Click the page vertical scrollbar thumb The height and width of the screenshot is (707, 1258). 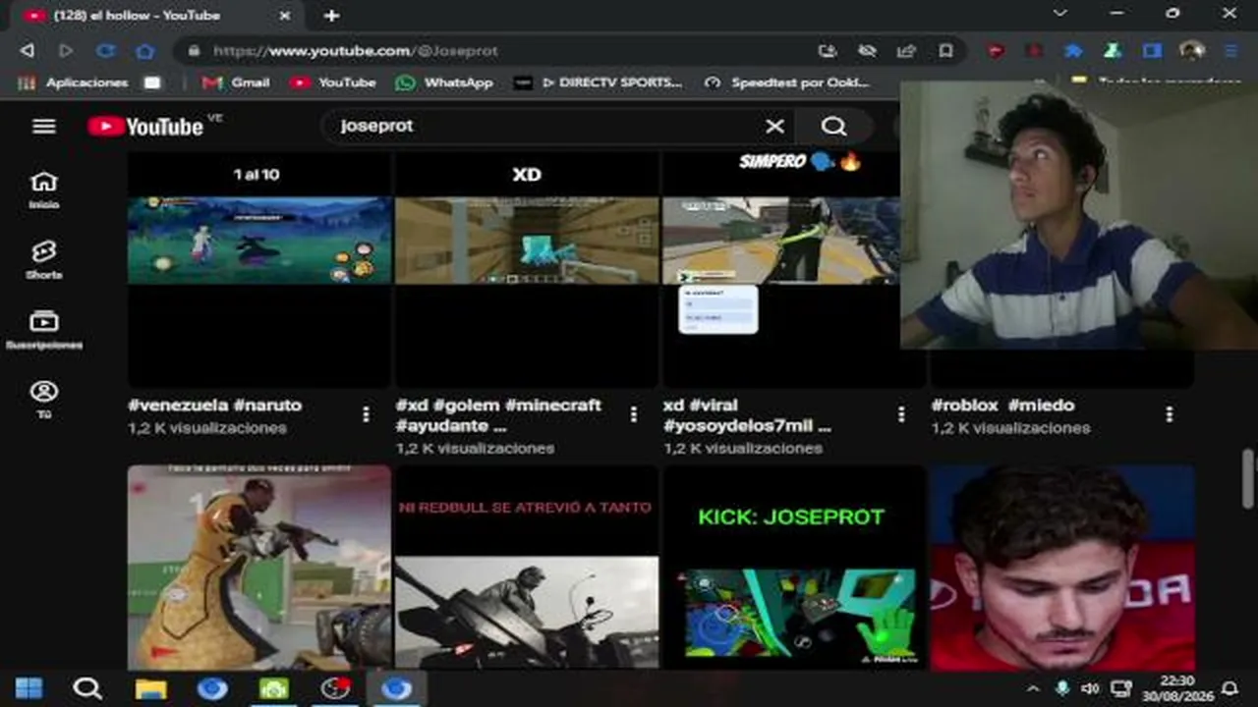pos(1248,479)
